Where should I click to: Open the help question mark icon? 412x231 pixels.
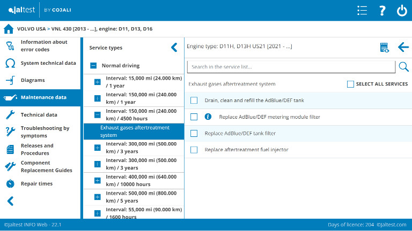point(382,11)
